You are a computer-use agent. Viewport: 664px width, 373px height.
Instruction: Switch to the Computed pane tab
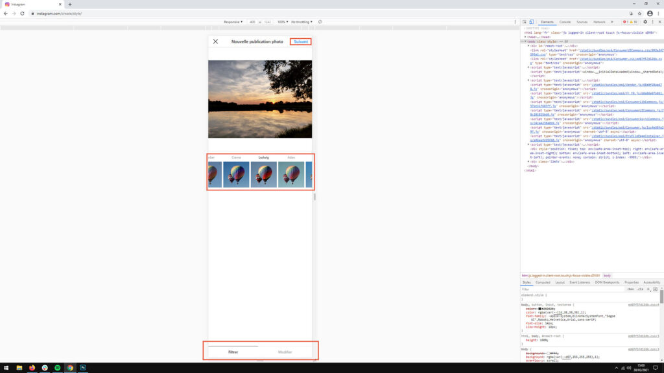[x=543, y=282]
